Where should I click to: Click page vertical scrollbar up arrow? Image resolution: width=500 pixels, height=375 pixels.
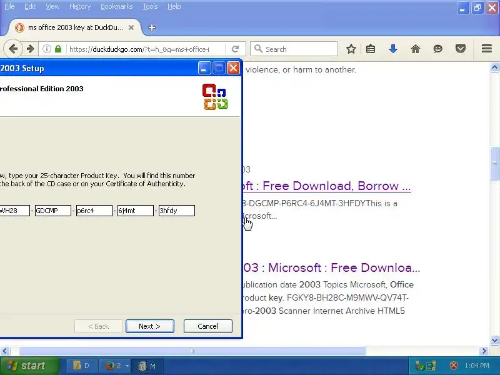tap(494, 67)
